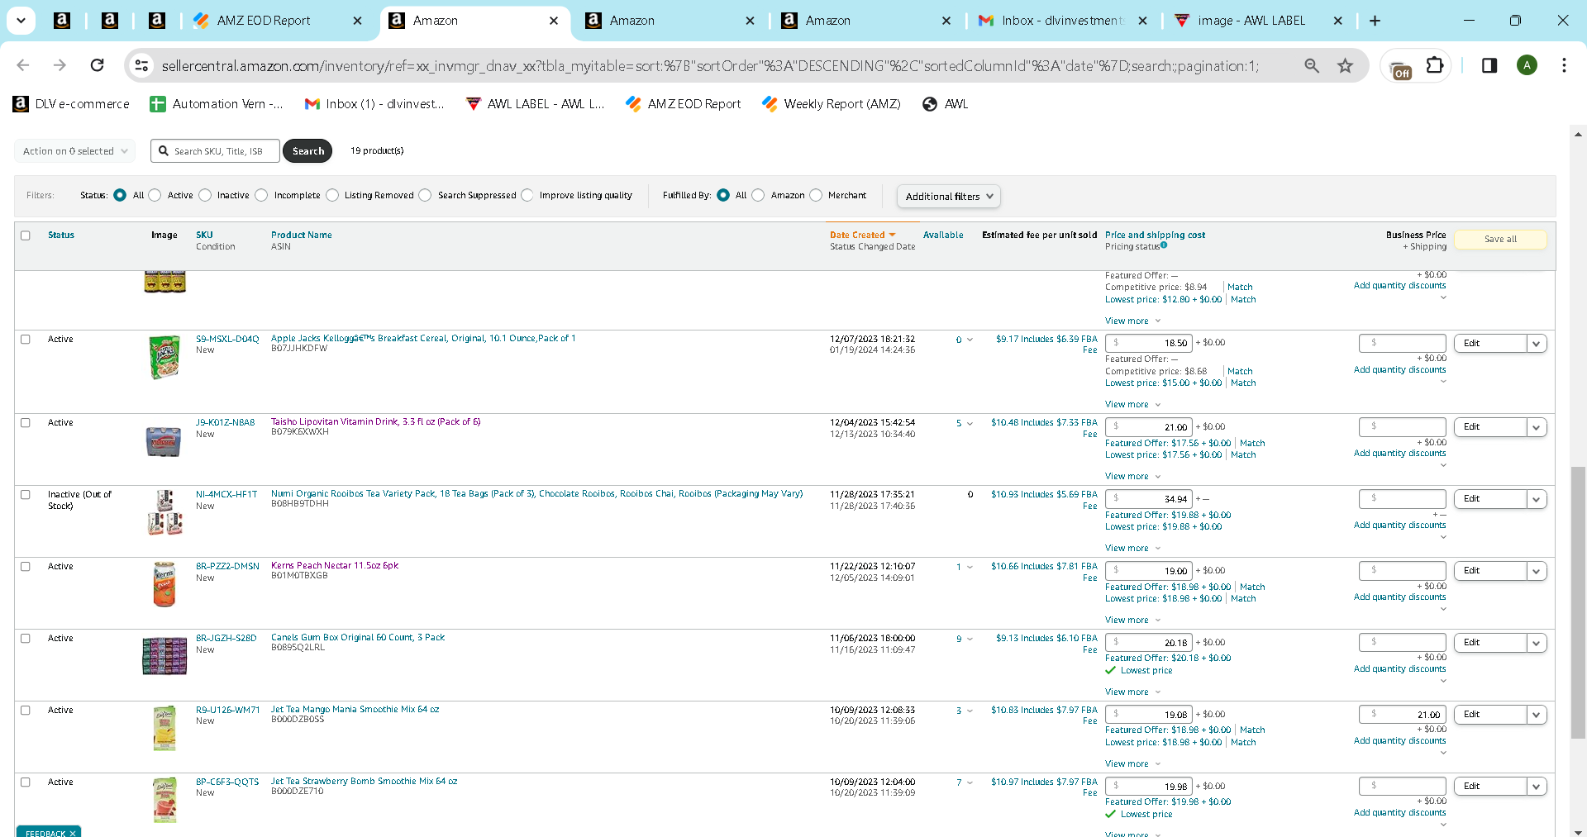Viewport: 1587px width, 837px height.
Task: Click the Save all button
Action: click(1500, 240)
